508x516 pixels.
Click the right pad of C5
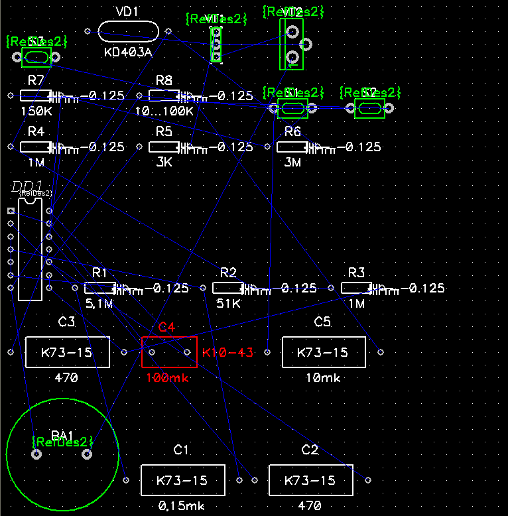(381, 352)
